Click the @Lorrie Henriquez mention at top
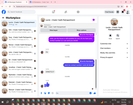 pyautogui.click(x=86, y=35)
